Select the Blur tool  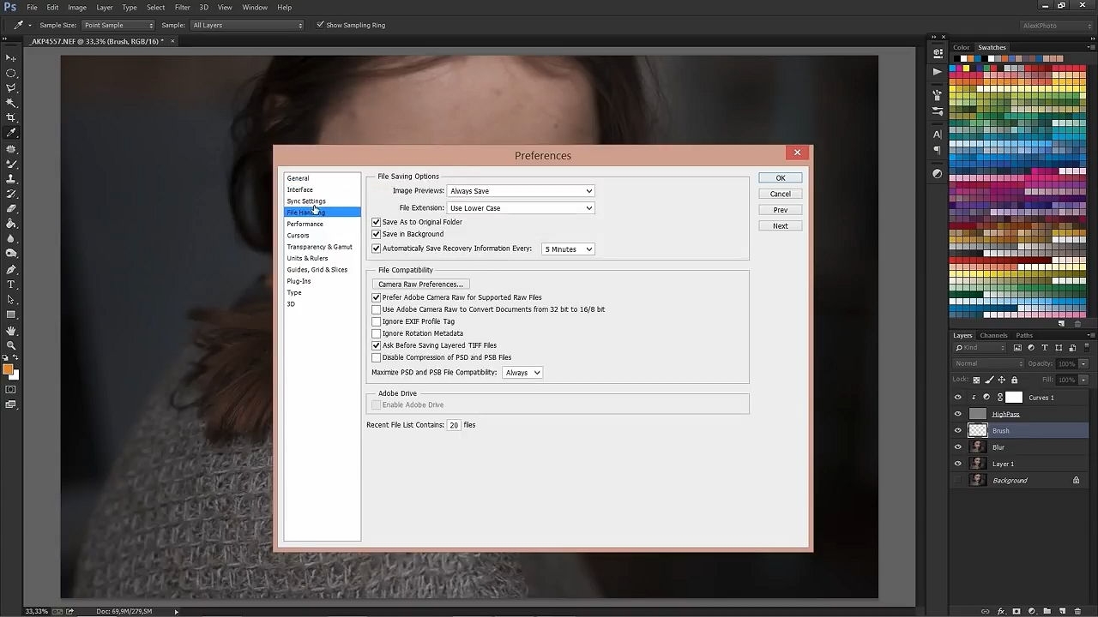point(11,238)
